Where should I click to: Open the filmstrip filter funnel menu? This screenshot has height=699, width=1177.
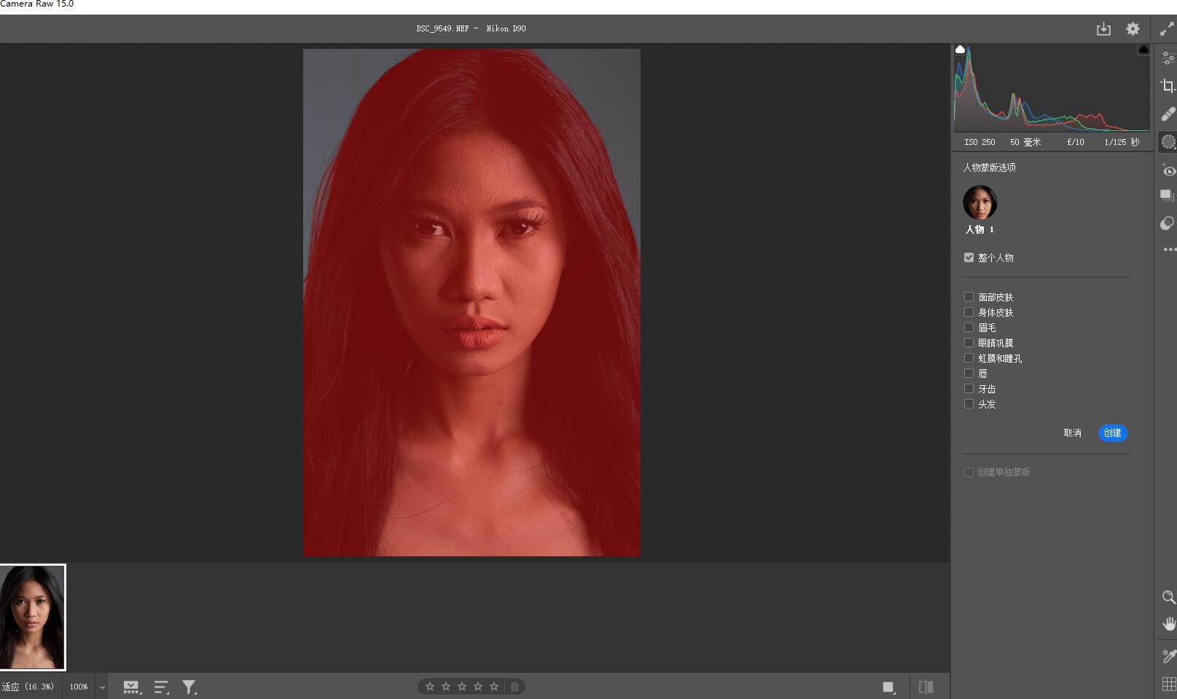pyautogui.click(x=189, y=687)
